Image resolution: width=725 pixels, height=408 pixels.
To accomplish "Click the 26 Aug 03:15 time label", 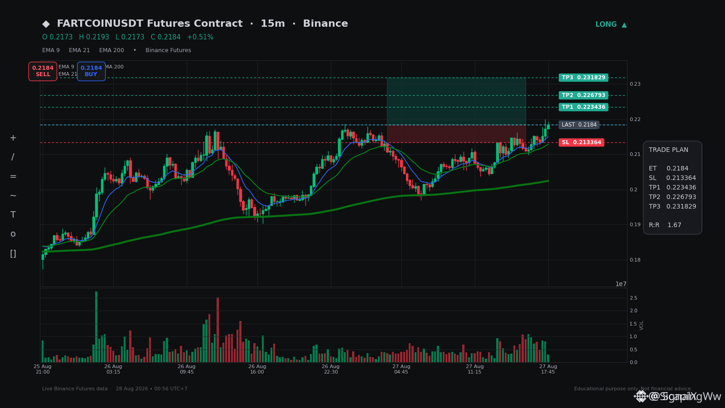I will pyautogui.click(x=113, y=369).
